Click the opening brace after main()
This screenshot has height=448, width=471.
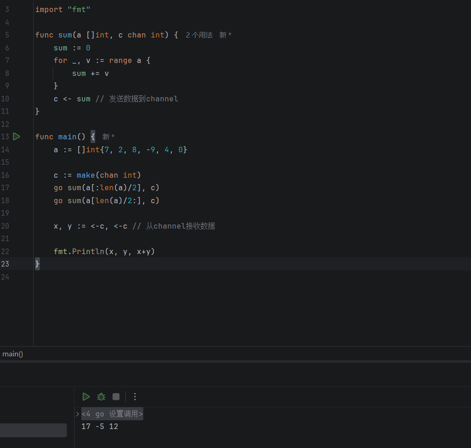pos(93,137)
